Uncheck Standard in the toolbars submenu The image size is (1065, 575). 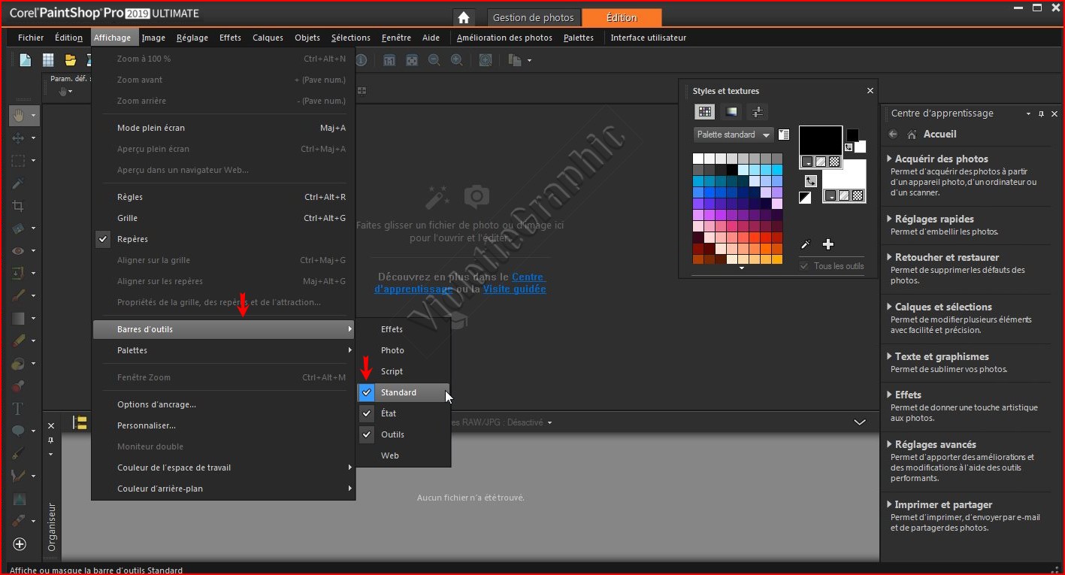(x=398, y=392)
